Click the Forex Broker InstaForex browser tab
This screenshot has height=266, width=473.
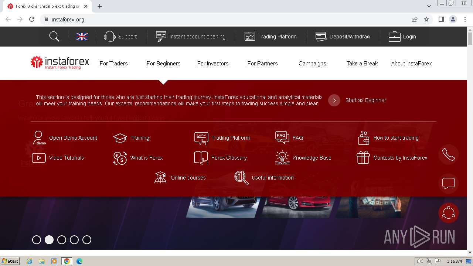click(48, 6)
